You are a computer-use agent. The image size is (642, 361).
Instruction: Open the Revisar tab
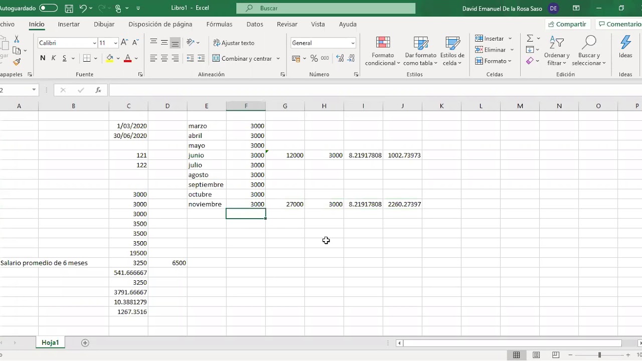click(287, 24)
